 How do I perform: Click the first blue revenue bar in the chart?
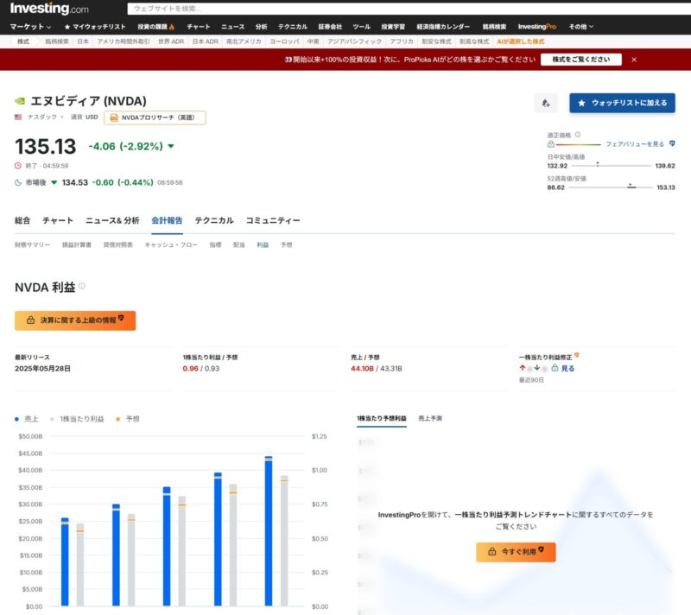65,561
